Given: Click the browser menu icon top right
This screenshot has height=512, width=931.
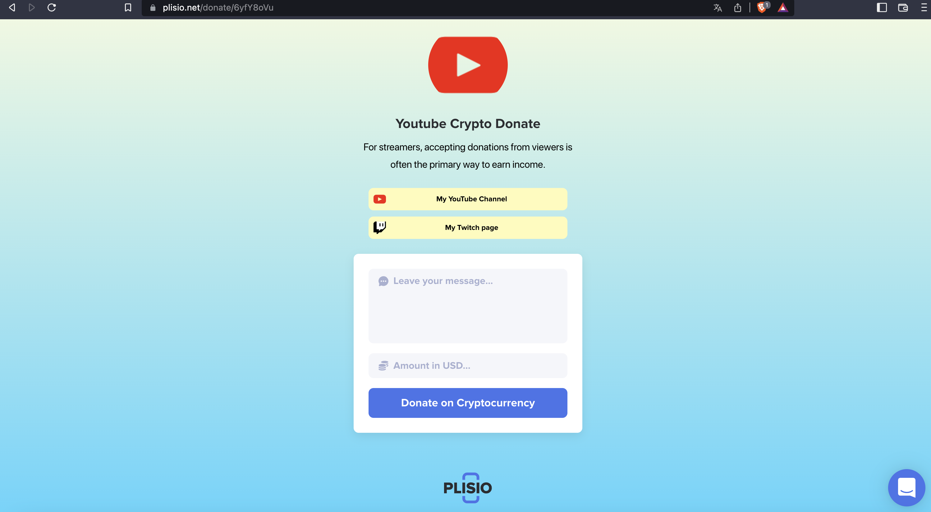Looking at the screenshot, I should click(x=922, y=7).
